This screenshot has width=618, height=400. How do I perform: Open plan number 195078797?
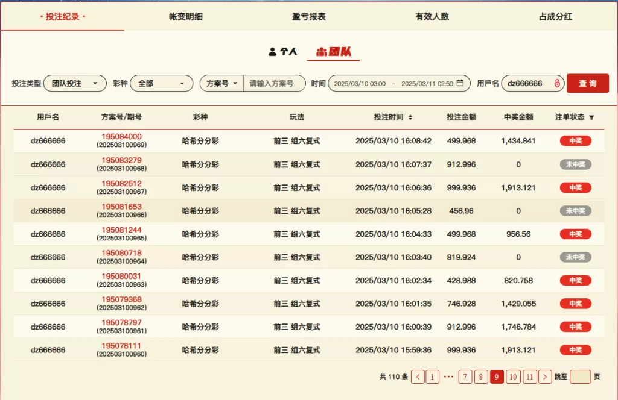pos(121,322)
